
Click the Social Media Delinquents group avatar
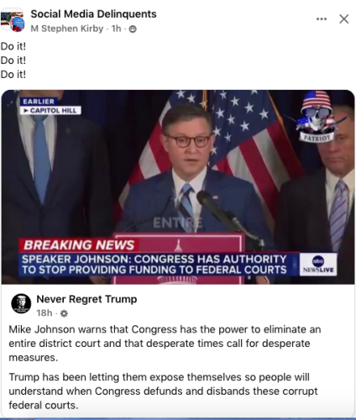point(12,21)
